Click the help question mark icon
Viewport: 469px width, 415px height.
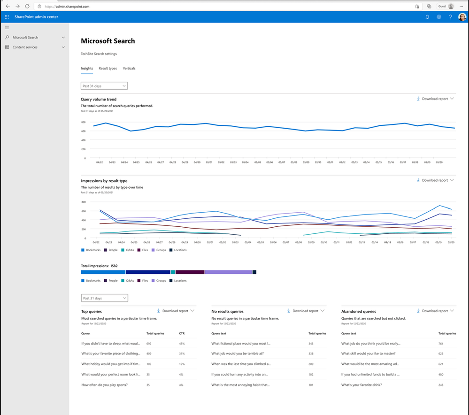point(451,17)
